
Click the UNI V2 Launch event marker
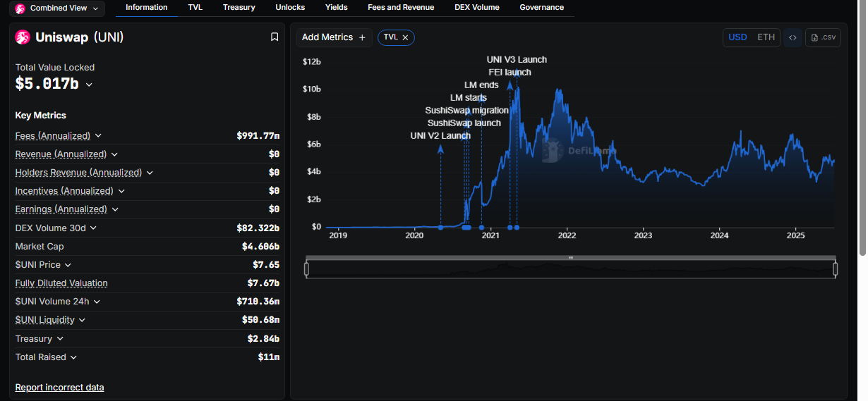pos(440,227)
